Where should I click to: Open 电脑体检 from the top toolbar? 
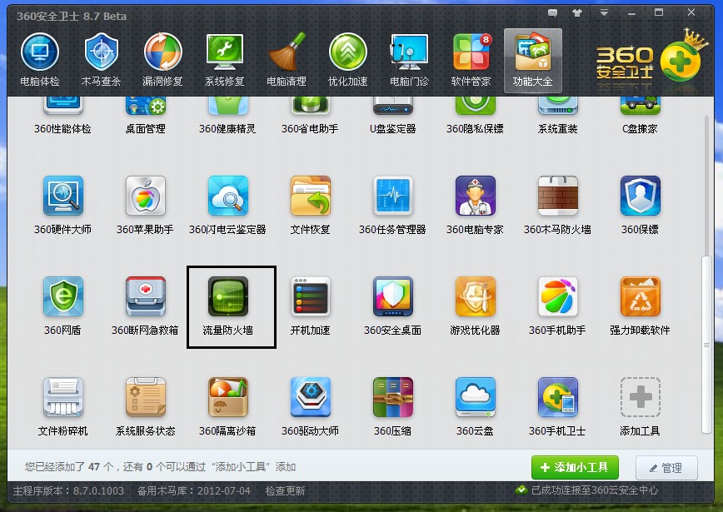40,60
